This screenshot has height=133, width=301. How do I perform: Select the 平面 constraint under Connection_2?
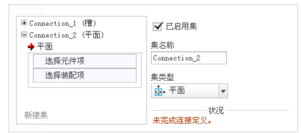point(45,47)
